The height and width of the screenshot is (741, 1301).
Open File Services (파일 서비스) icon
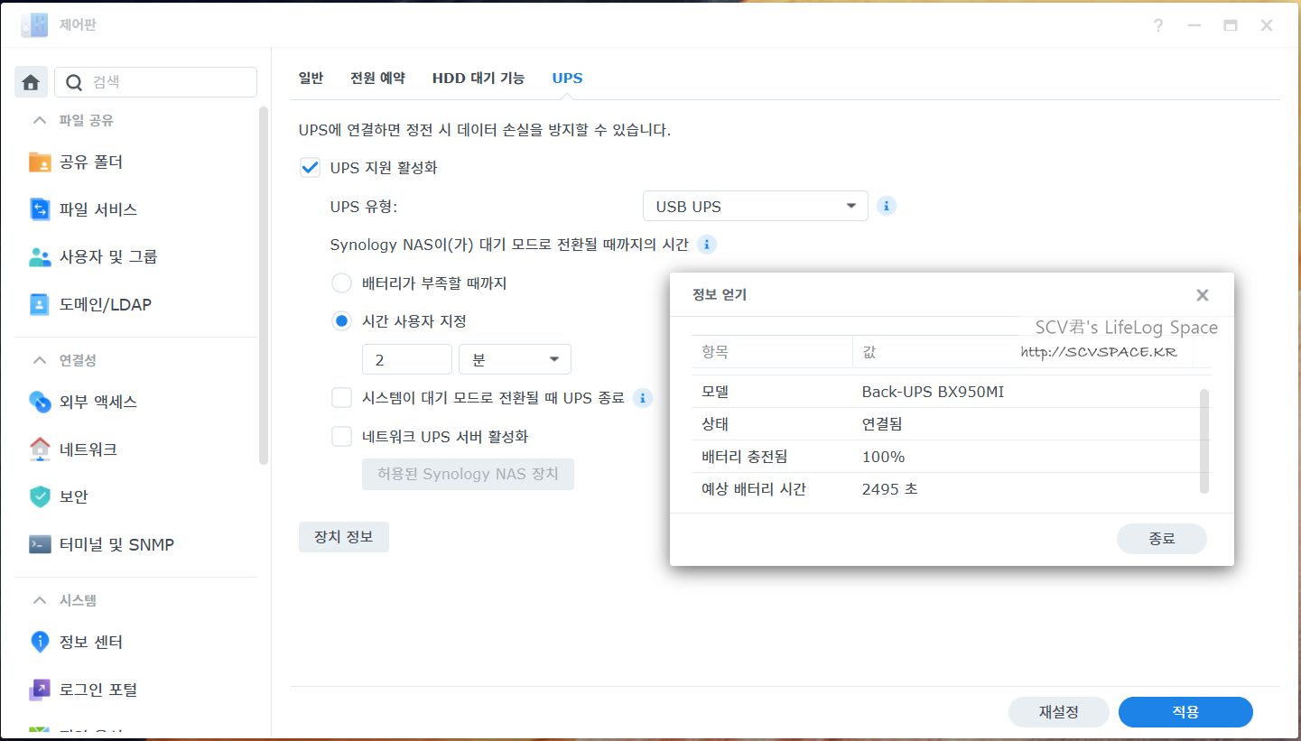[40, 209]
